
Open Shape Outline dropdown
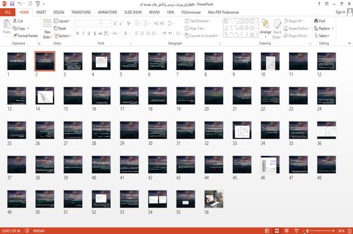pyautogui.click(x=297, y=28)
